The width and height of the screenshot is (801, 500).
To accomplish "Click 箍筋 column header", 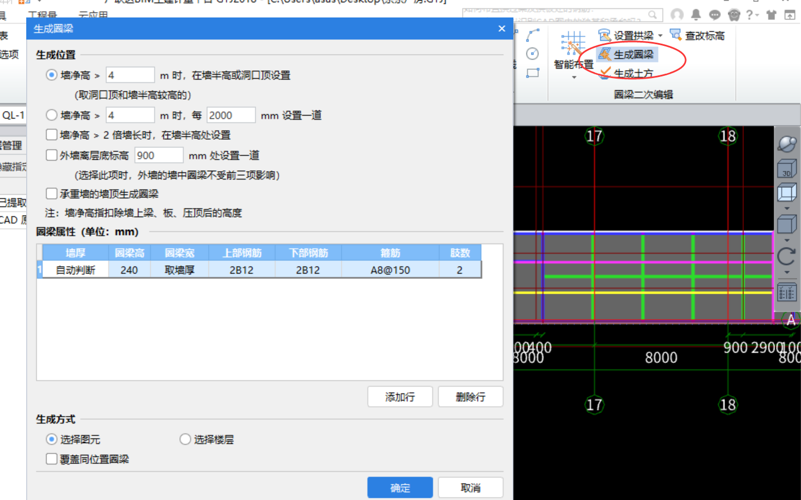I will (x=390, y=253).
